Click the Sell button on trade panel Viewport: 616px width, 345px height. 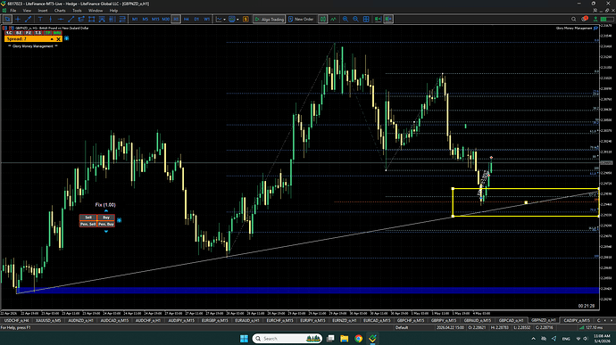point(88,217)
